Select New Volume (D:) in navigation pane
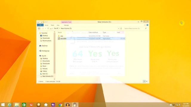Screen dimensions: 191x107 [48, 76]
